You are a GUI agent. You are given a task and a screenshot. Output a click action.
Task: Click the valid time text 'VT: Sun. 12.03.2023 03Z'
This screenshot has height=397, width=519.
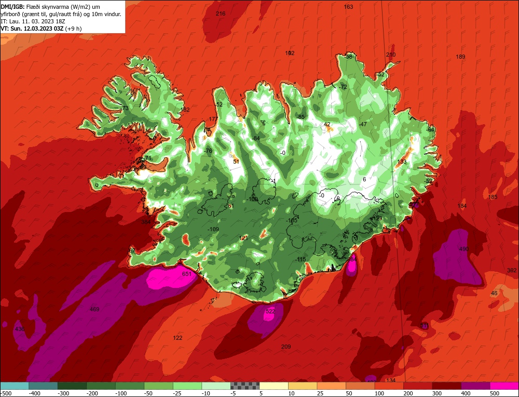point(32,29)
